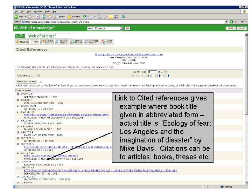Open the Help menu in menu bar
252x189 pixels.
pos(55,12)
